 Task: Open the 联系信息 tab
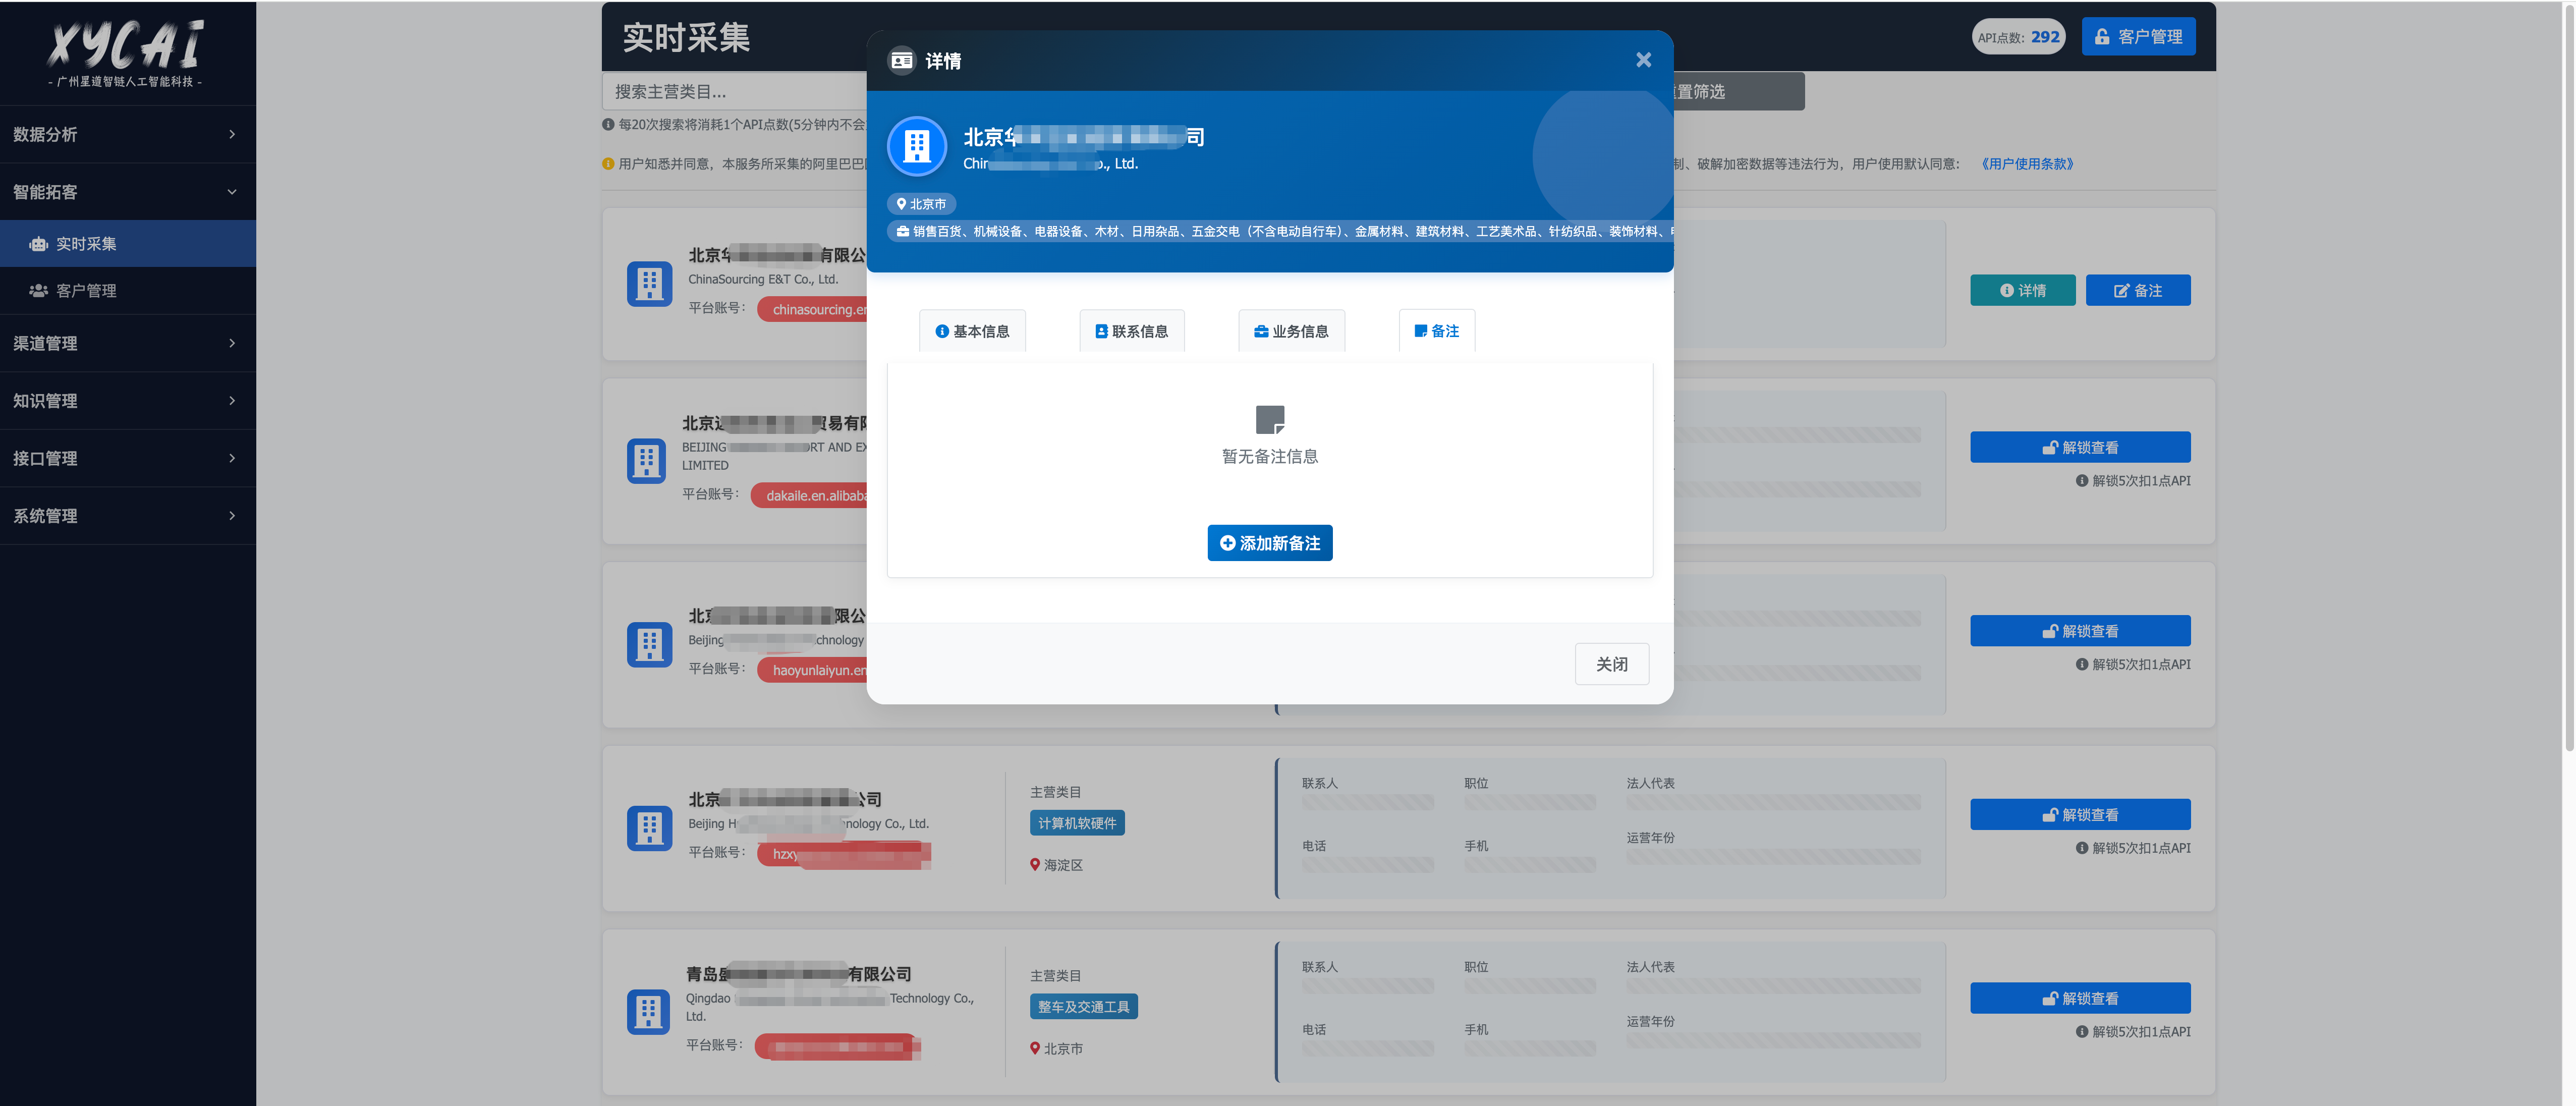(1131, 331)
